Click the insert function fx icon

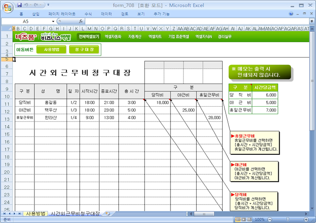click(x=81, y=21)
